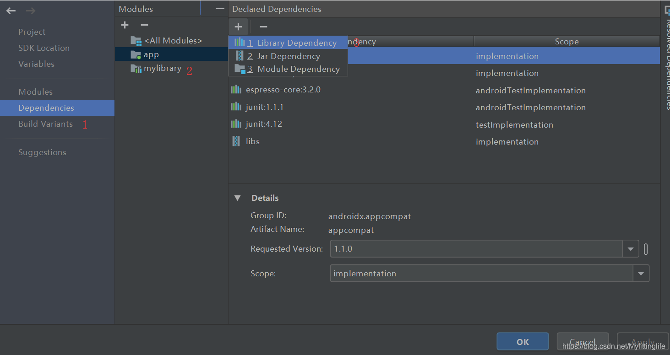Open the Project settings section
Viewport: 670px width, 355px height.
coord(32,32)
